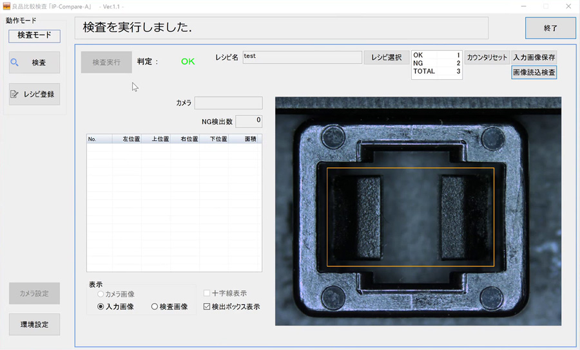
Task: Click the inspected part image preview
Action: tap(418, 211)
